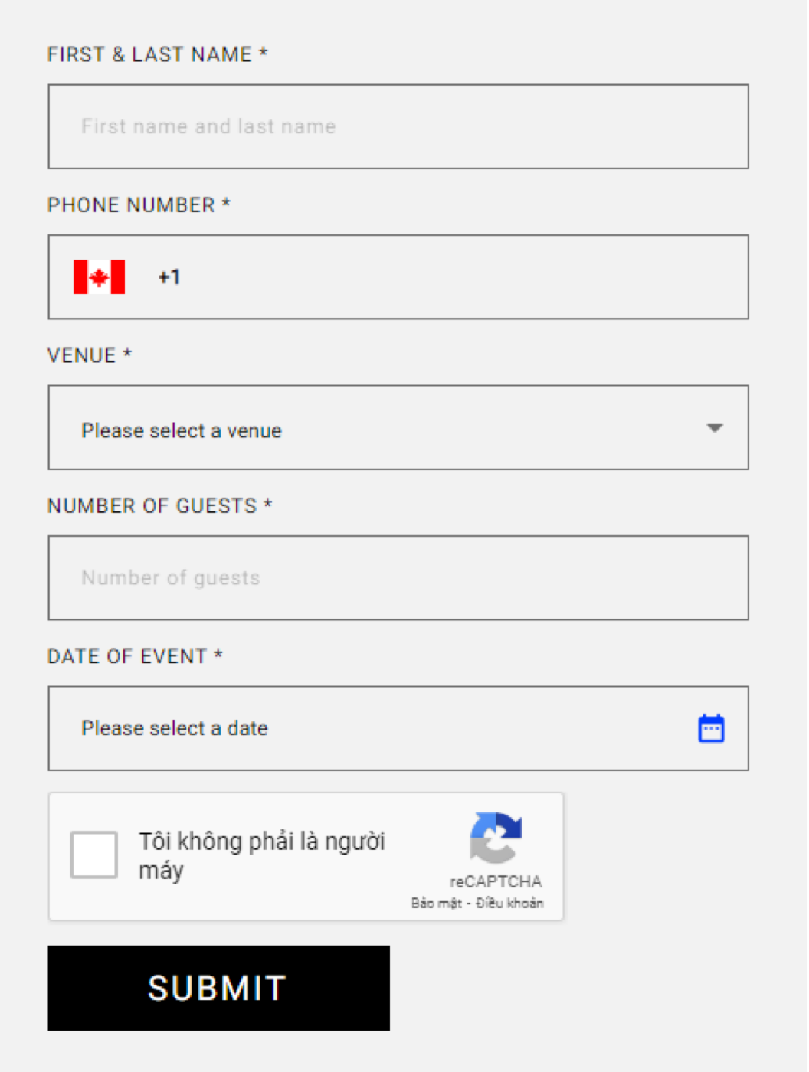Image resolution: width=809 pixels, height=1072 pixels.
Task: Click the Canada flag country selector
Action: pyautogui.click(x=99, y=277)
